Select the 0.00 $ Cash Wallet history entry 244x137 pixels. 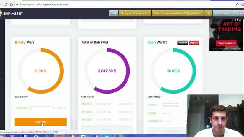coord(167,113)
